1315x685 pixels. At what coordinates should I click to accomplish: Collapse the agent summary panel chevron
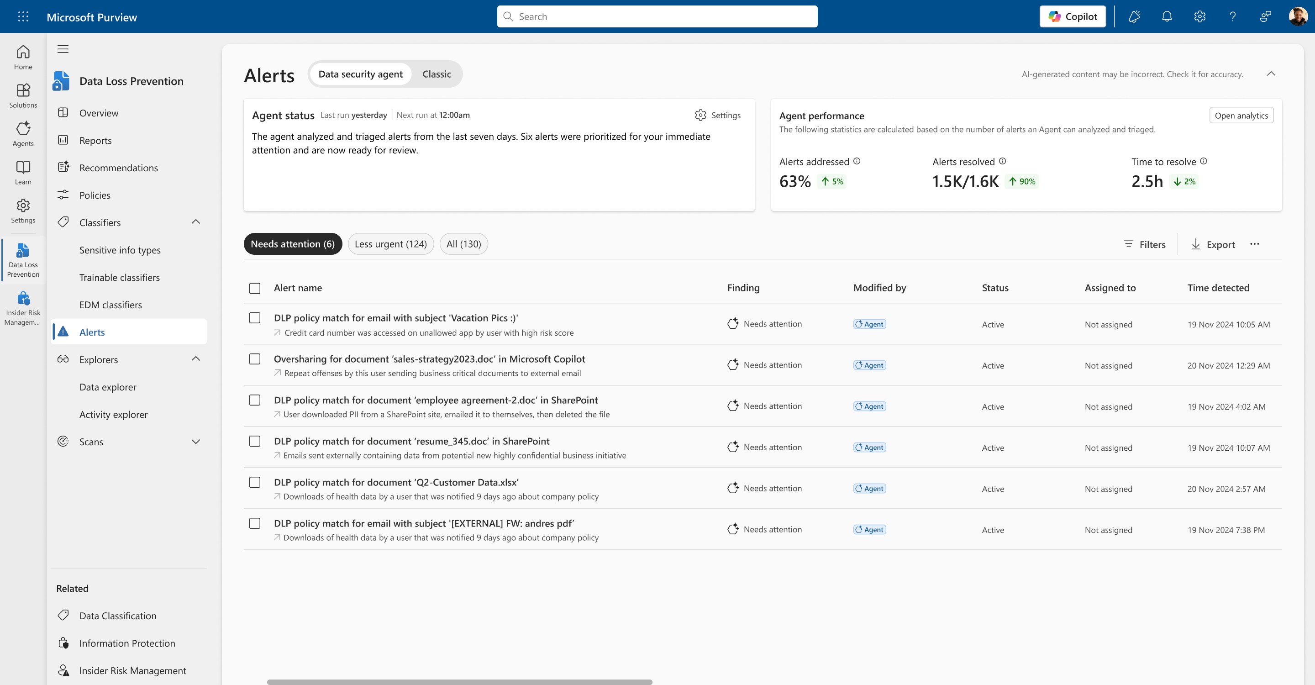pos(1271,74)
